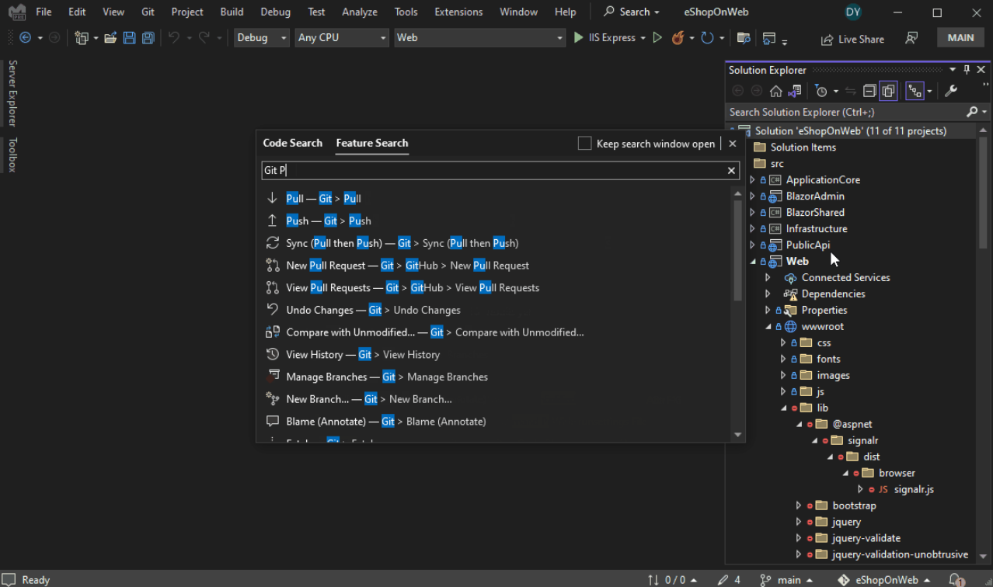Click the Find in Files folder-search icon
This screenshot has height=587, width=993.
pyautogui.click(x=744, y=37)
